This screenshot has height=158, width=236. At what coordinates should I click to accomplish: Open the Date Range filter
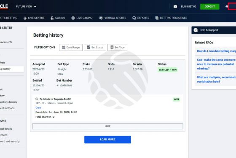click(71, 47)
